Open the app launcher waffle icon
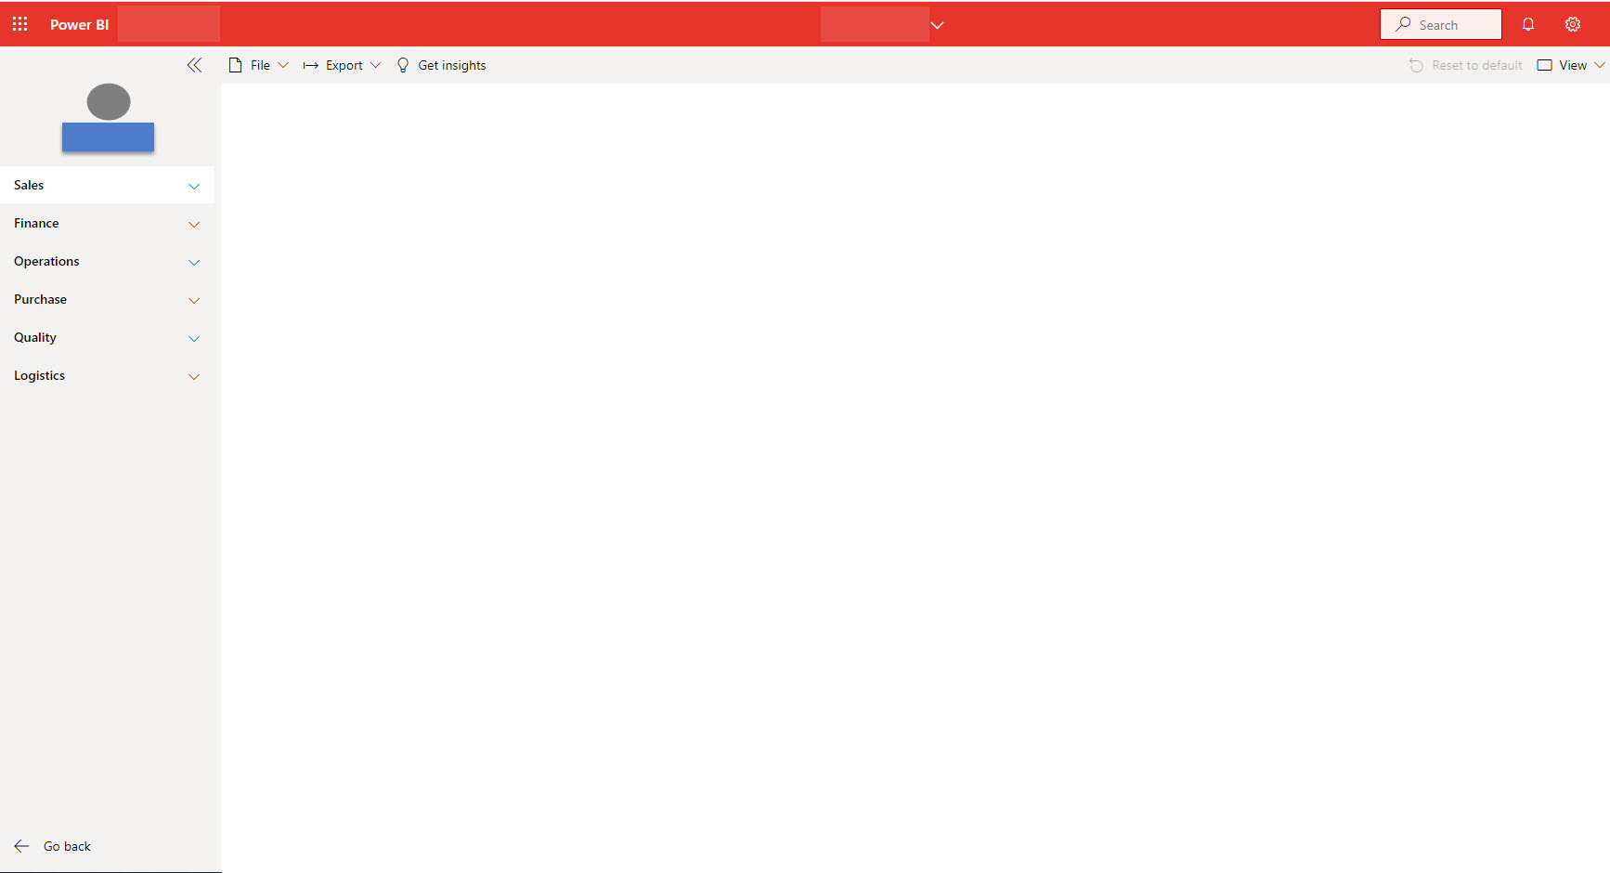 pos(19,24)
